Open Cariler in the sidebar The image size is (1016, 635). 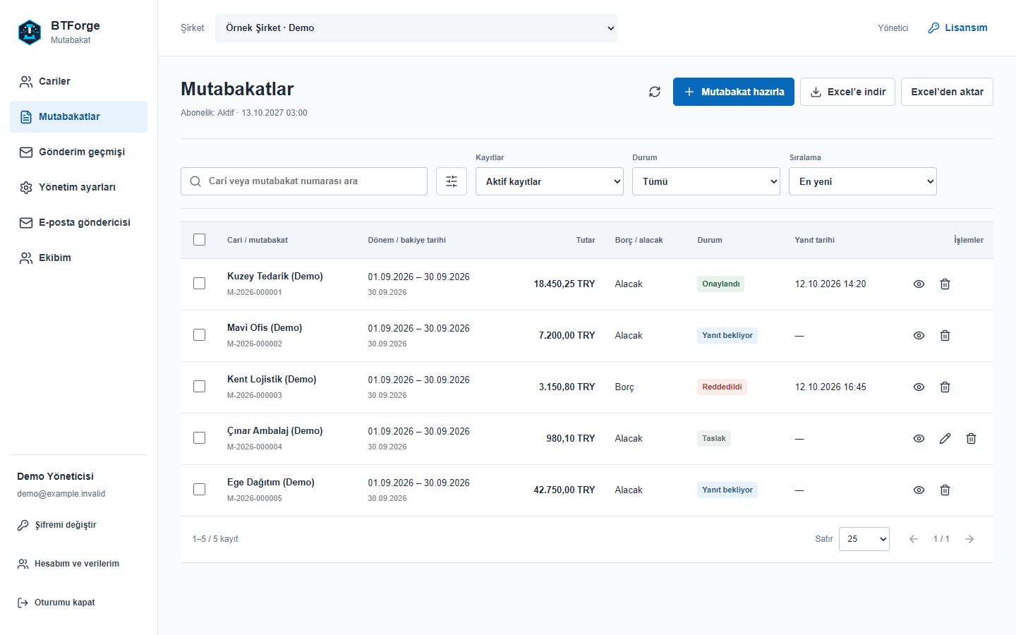(78, 81)
